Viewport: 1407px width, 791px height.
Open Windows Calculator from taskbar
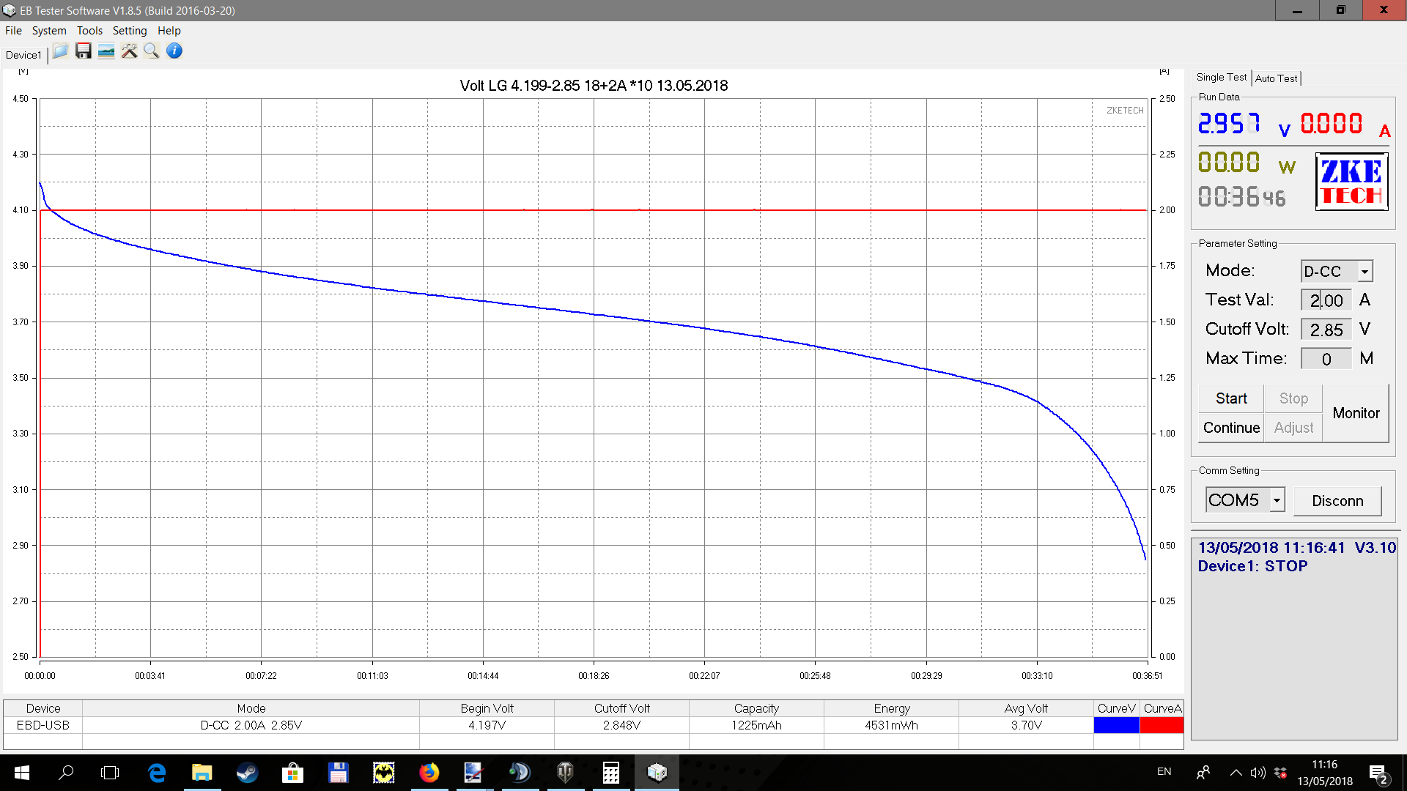pyautogui.click(x=610, y=773)
